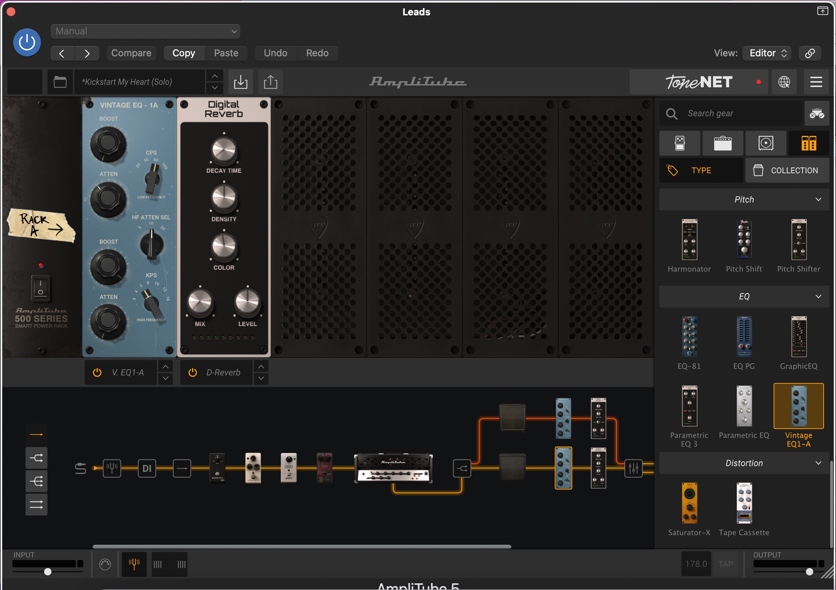Toggle the D-Reverb power button
This screenshot has width=836, height=590.
[x=193, y=372]
